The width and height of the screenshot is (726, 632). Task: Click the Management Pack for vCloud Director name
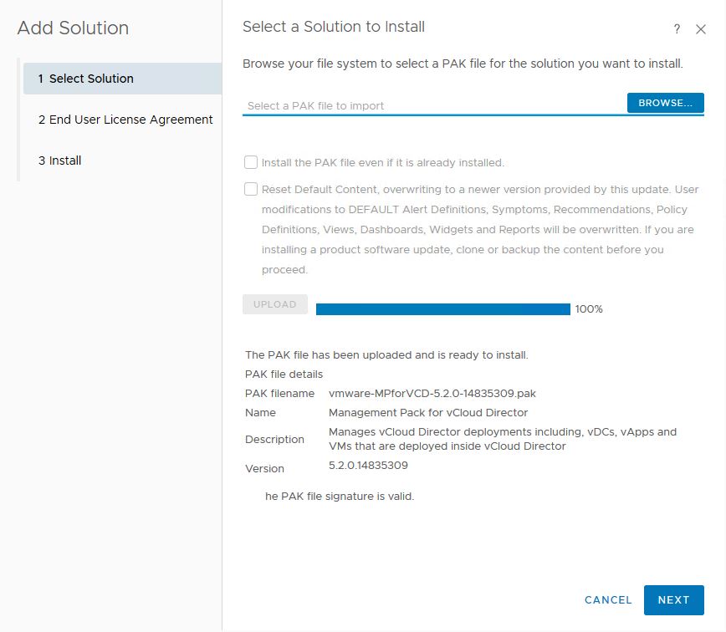428,412
